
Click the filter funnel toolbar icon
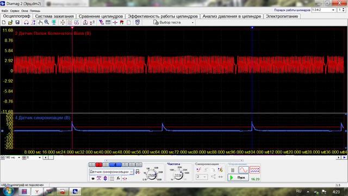(101, 22)
